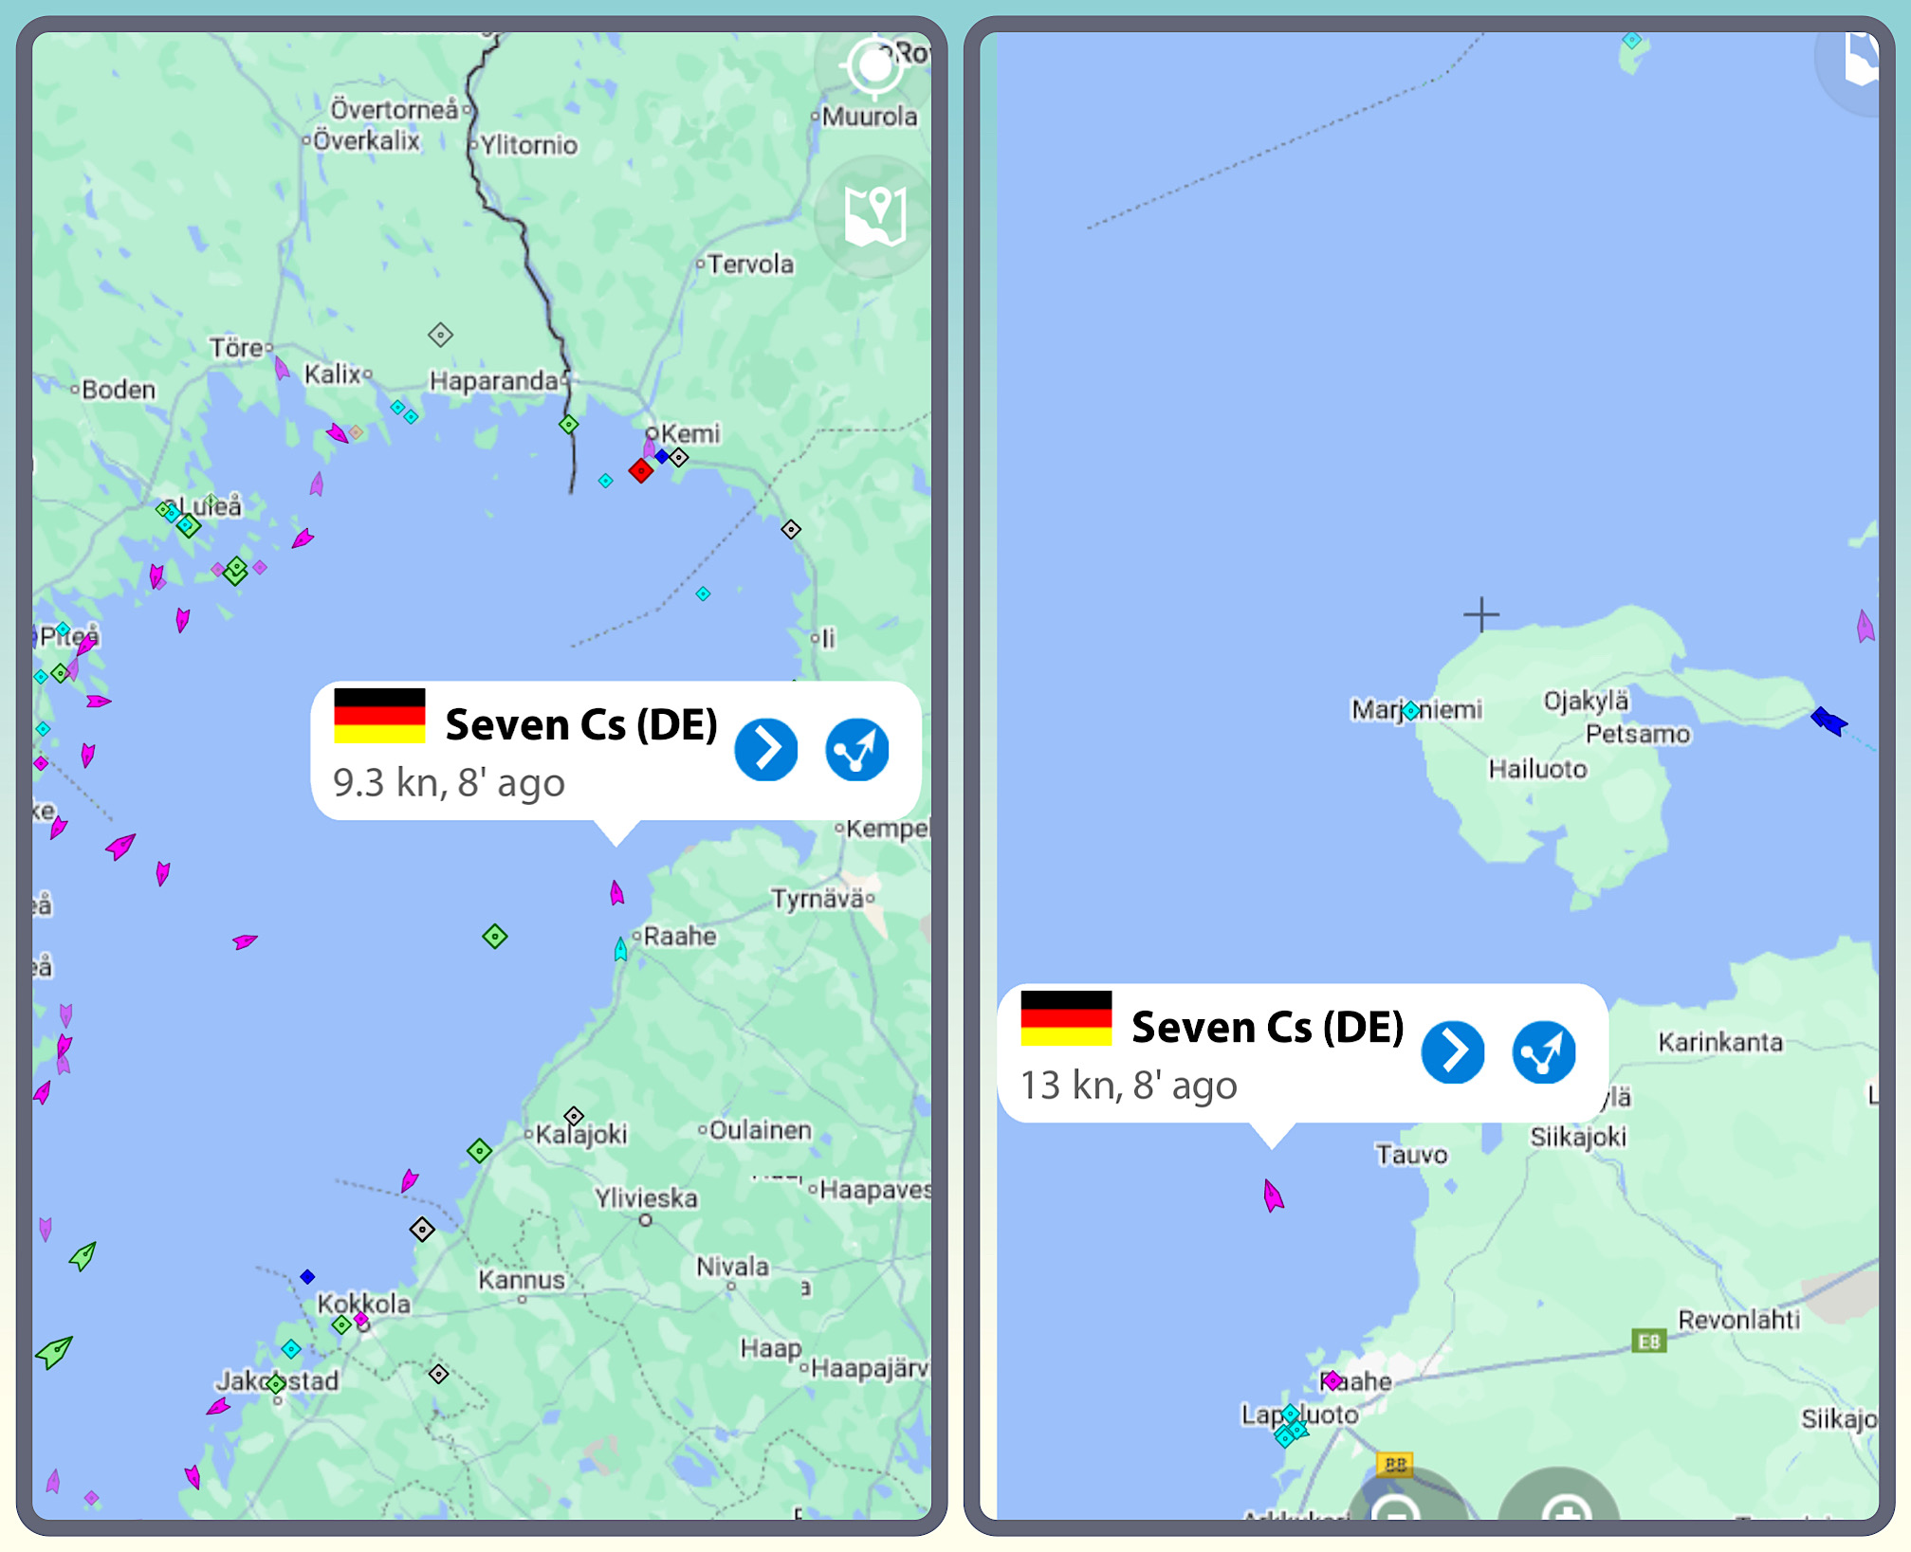Open the map layers icon in left map
1911x1552 pixels.
click(x=874, y=215)
